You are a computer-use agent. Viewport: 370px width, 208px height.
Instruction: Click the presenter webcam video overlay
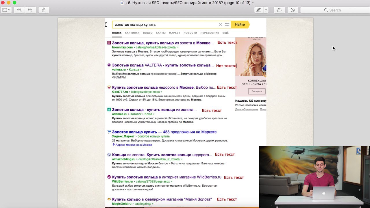tap(314, 177)
